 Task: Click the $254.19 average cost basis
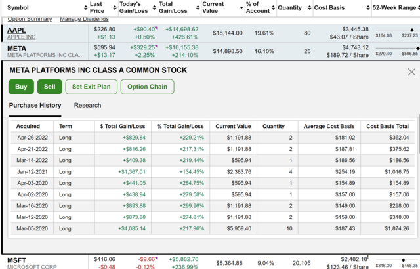345,172
